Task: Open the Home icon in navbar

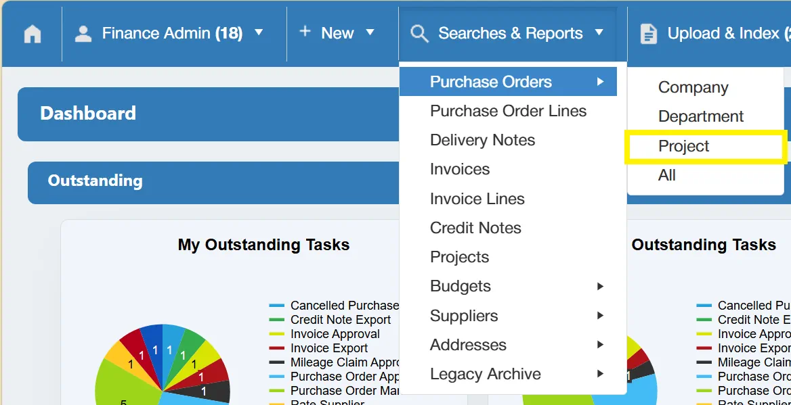Action: click(33, 34)
